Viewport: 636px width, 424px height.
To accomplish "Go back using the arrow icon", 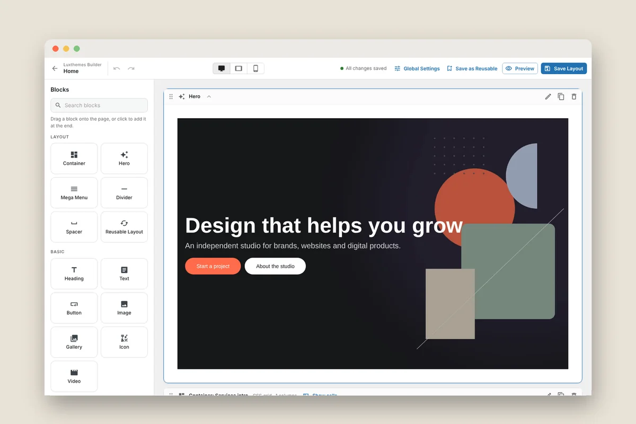I will (x=55, y=68).
